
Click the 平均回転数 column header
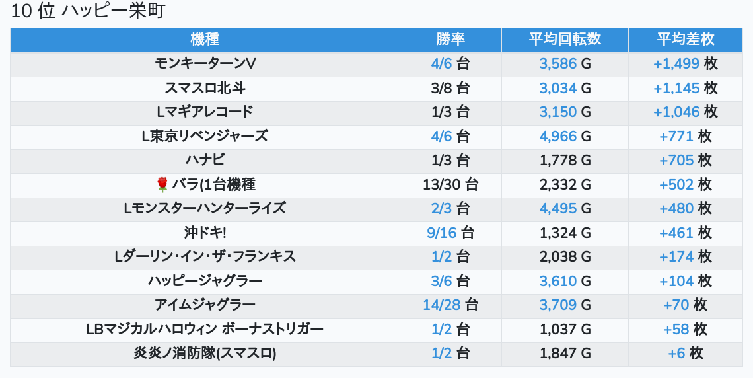click(x=565, y=40)
